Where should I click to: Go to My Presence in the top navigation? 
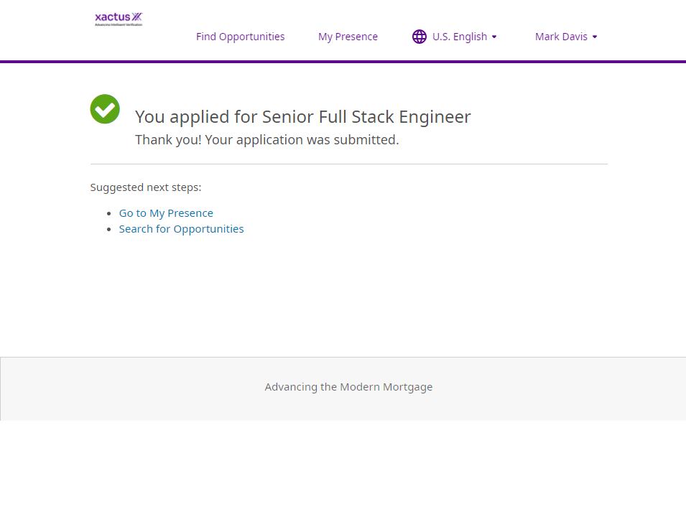click(348, 37)
